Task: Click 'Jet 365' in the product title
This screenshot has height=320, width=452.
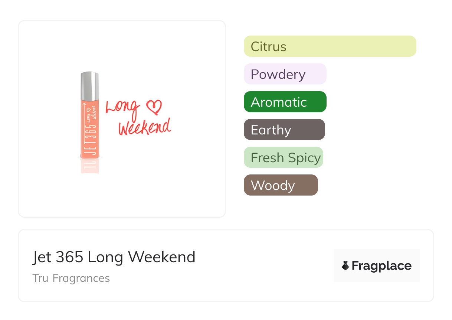Action: (58, 257)
